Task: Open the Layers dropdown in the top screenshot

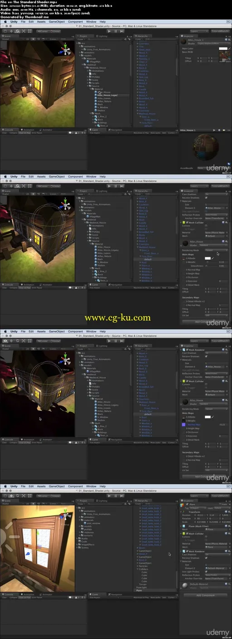Action: [x=199, y=31]
